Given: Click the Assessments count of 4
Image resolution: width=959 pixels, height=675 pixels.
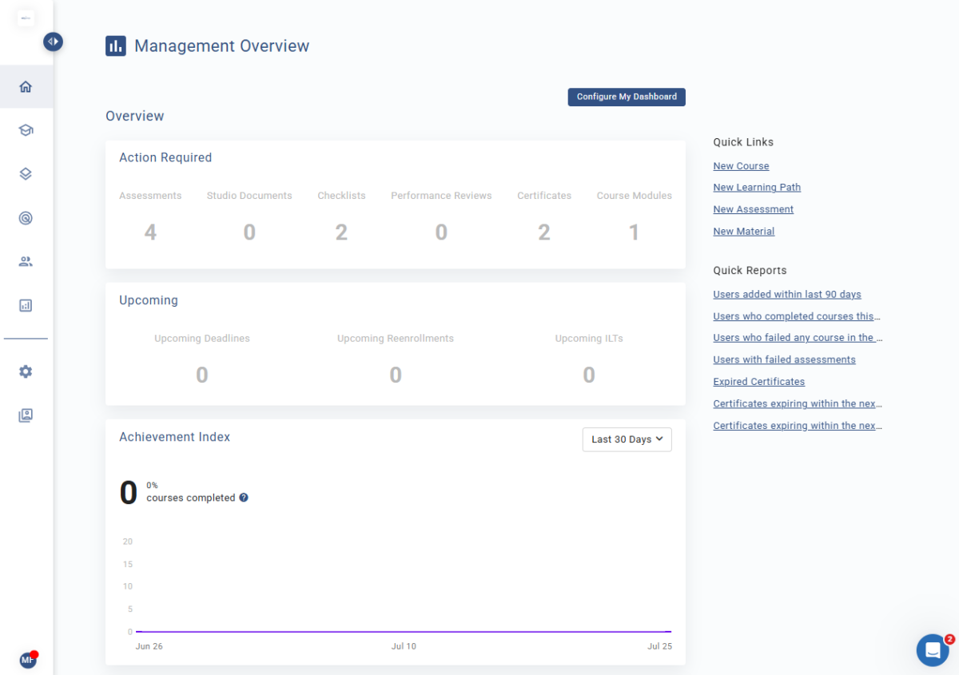Looking at the screenshot, I should click(150, 232).
